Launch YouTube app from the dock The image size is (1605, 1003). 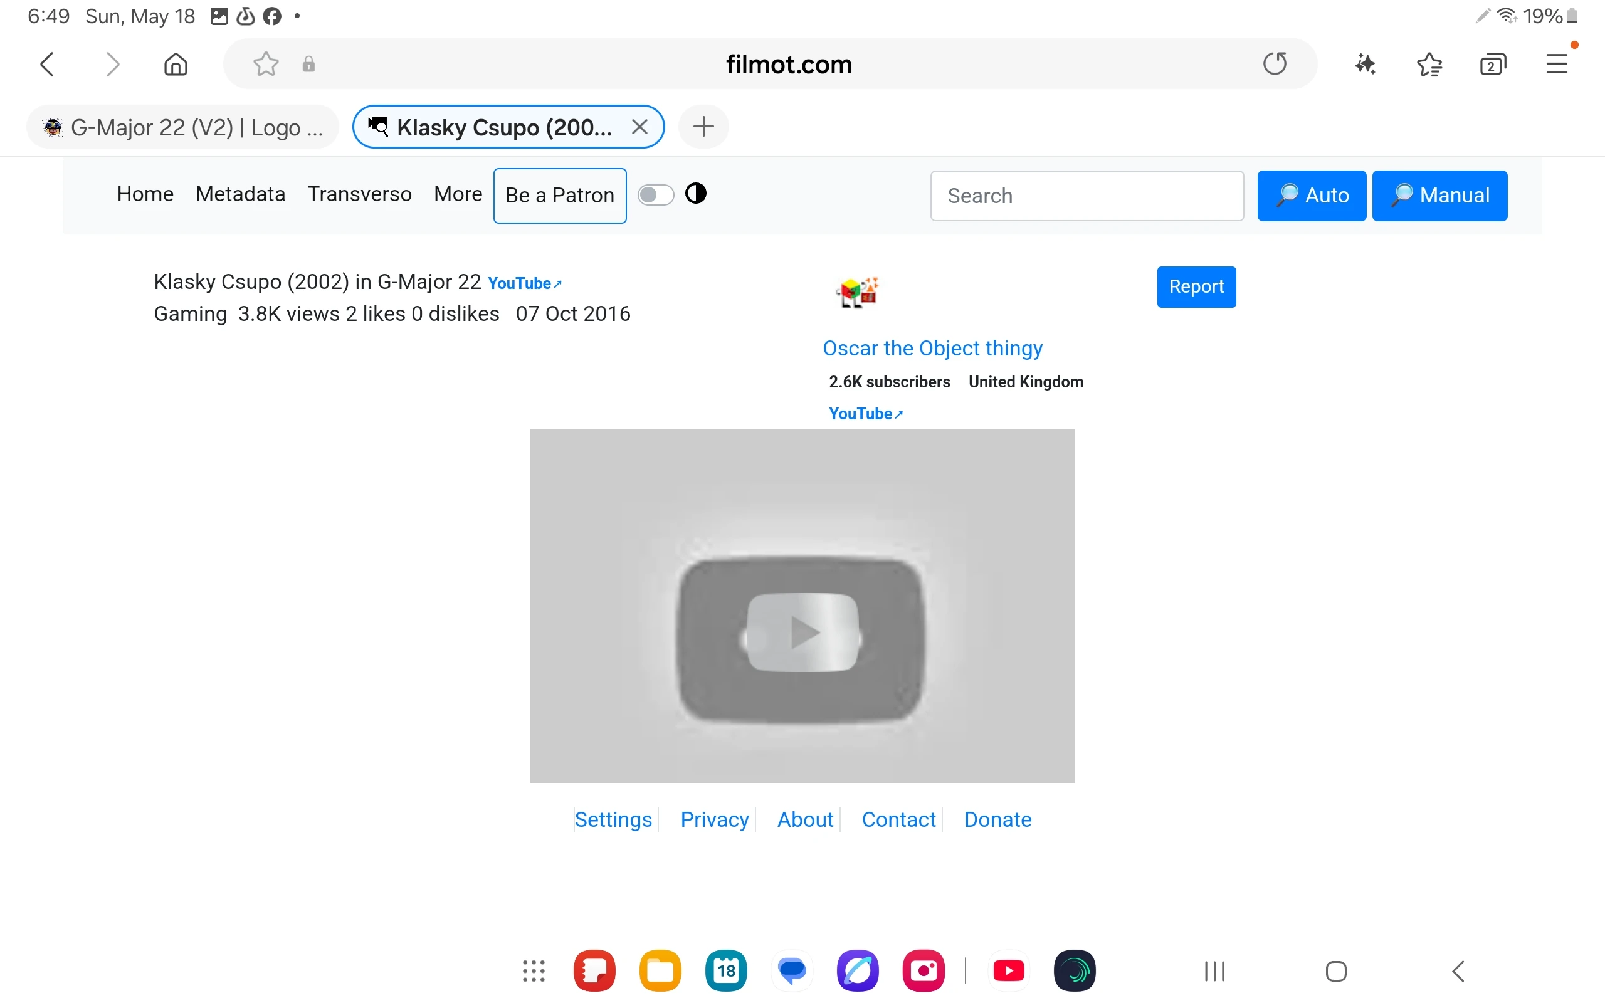pos(1009,971)
